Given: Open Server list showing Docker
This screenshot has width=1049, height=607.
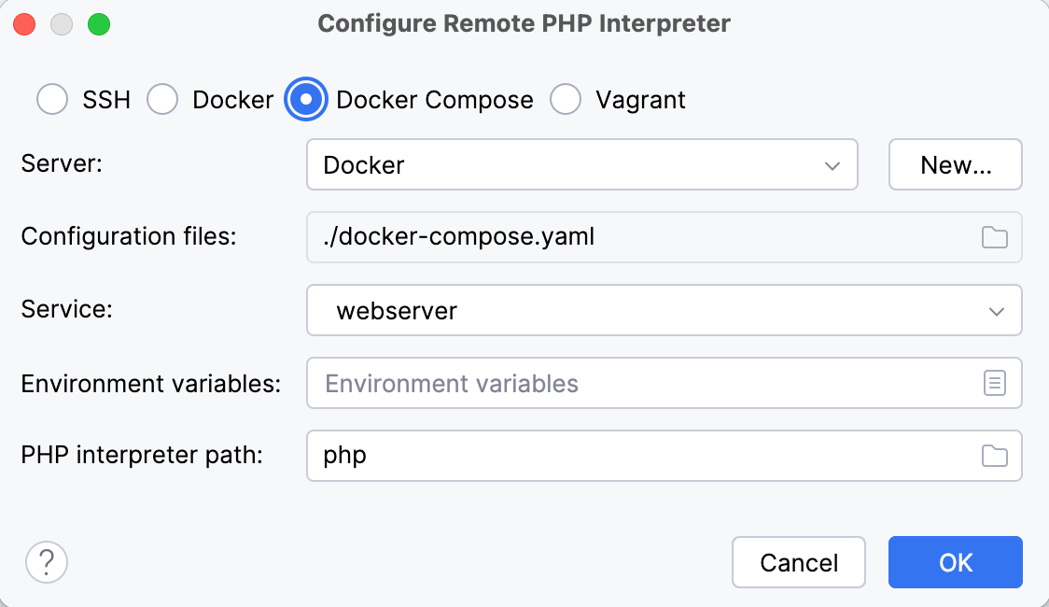Looking at the screenshot, I should pyautogui.click(x=582, y=164).
